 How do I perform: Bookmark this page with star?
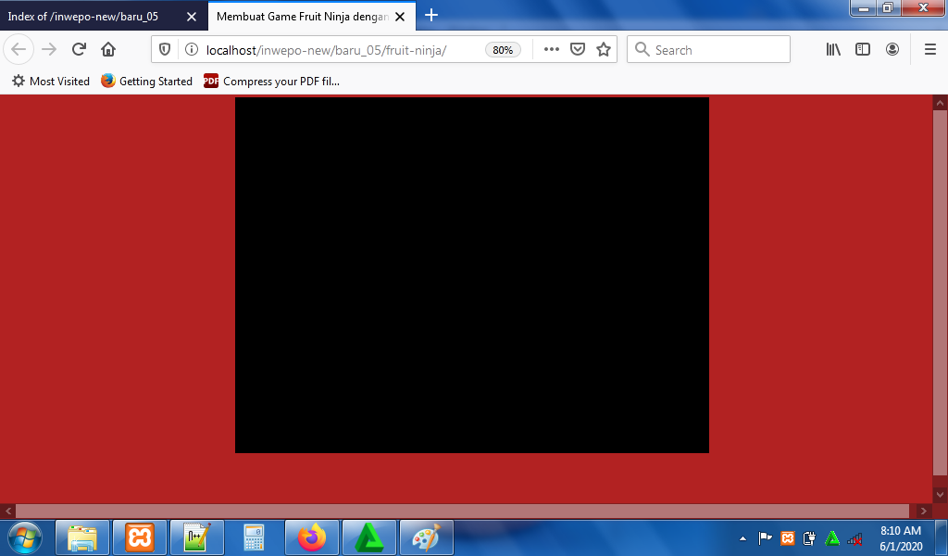[x=604, y=50]
